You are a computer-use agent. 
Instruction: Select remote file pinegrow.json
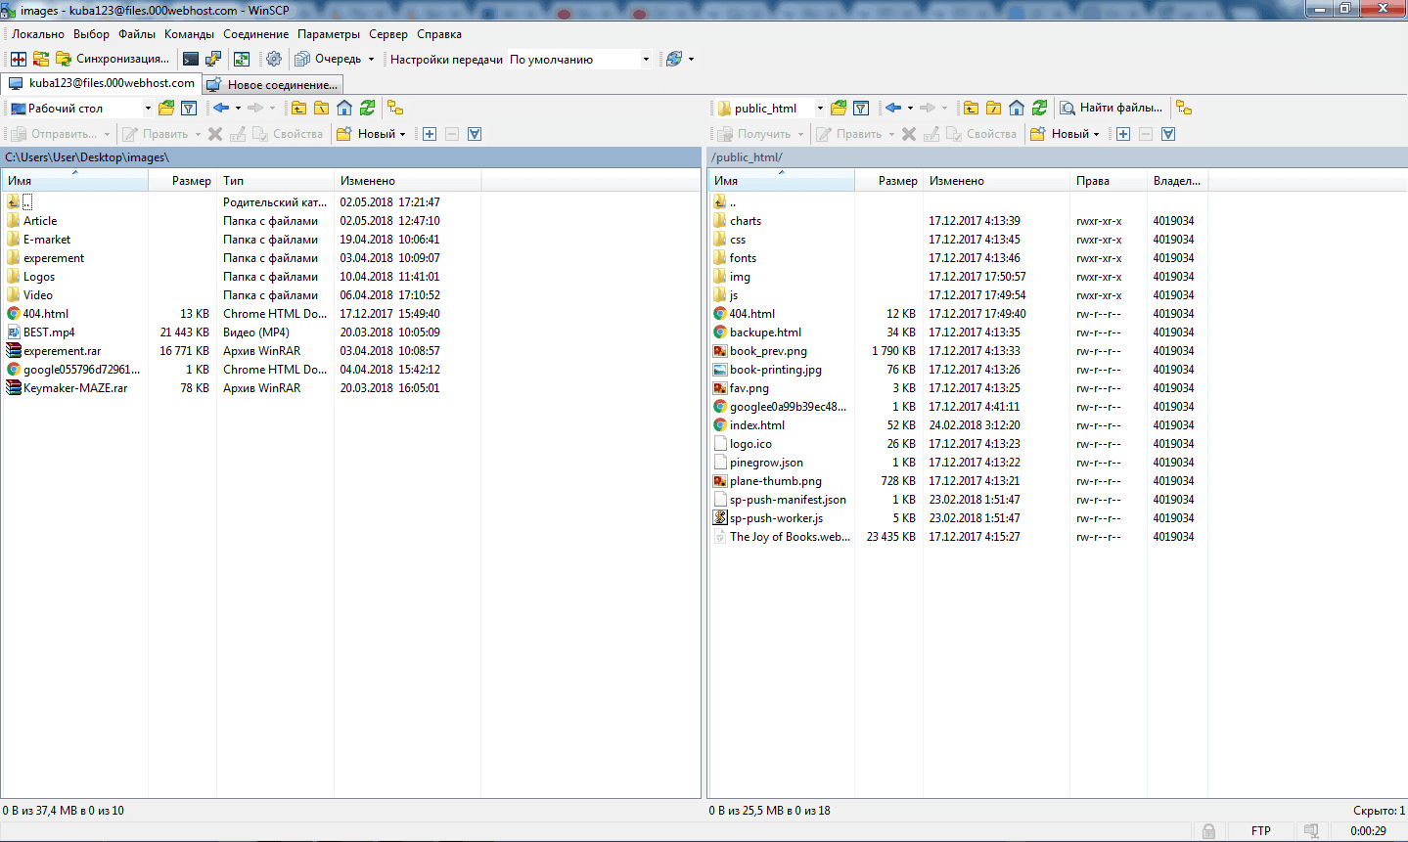766,463
